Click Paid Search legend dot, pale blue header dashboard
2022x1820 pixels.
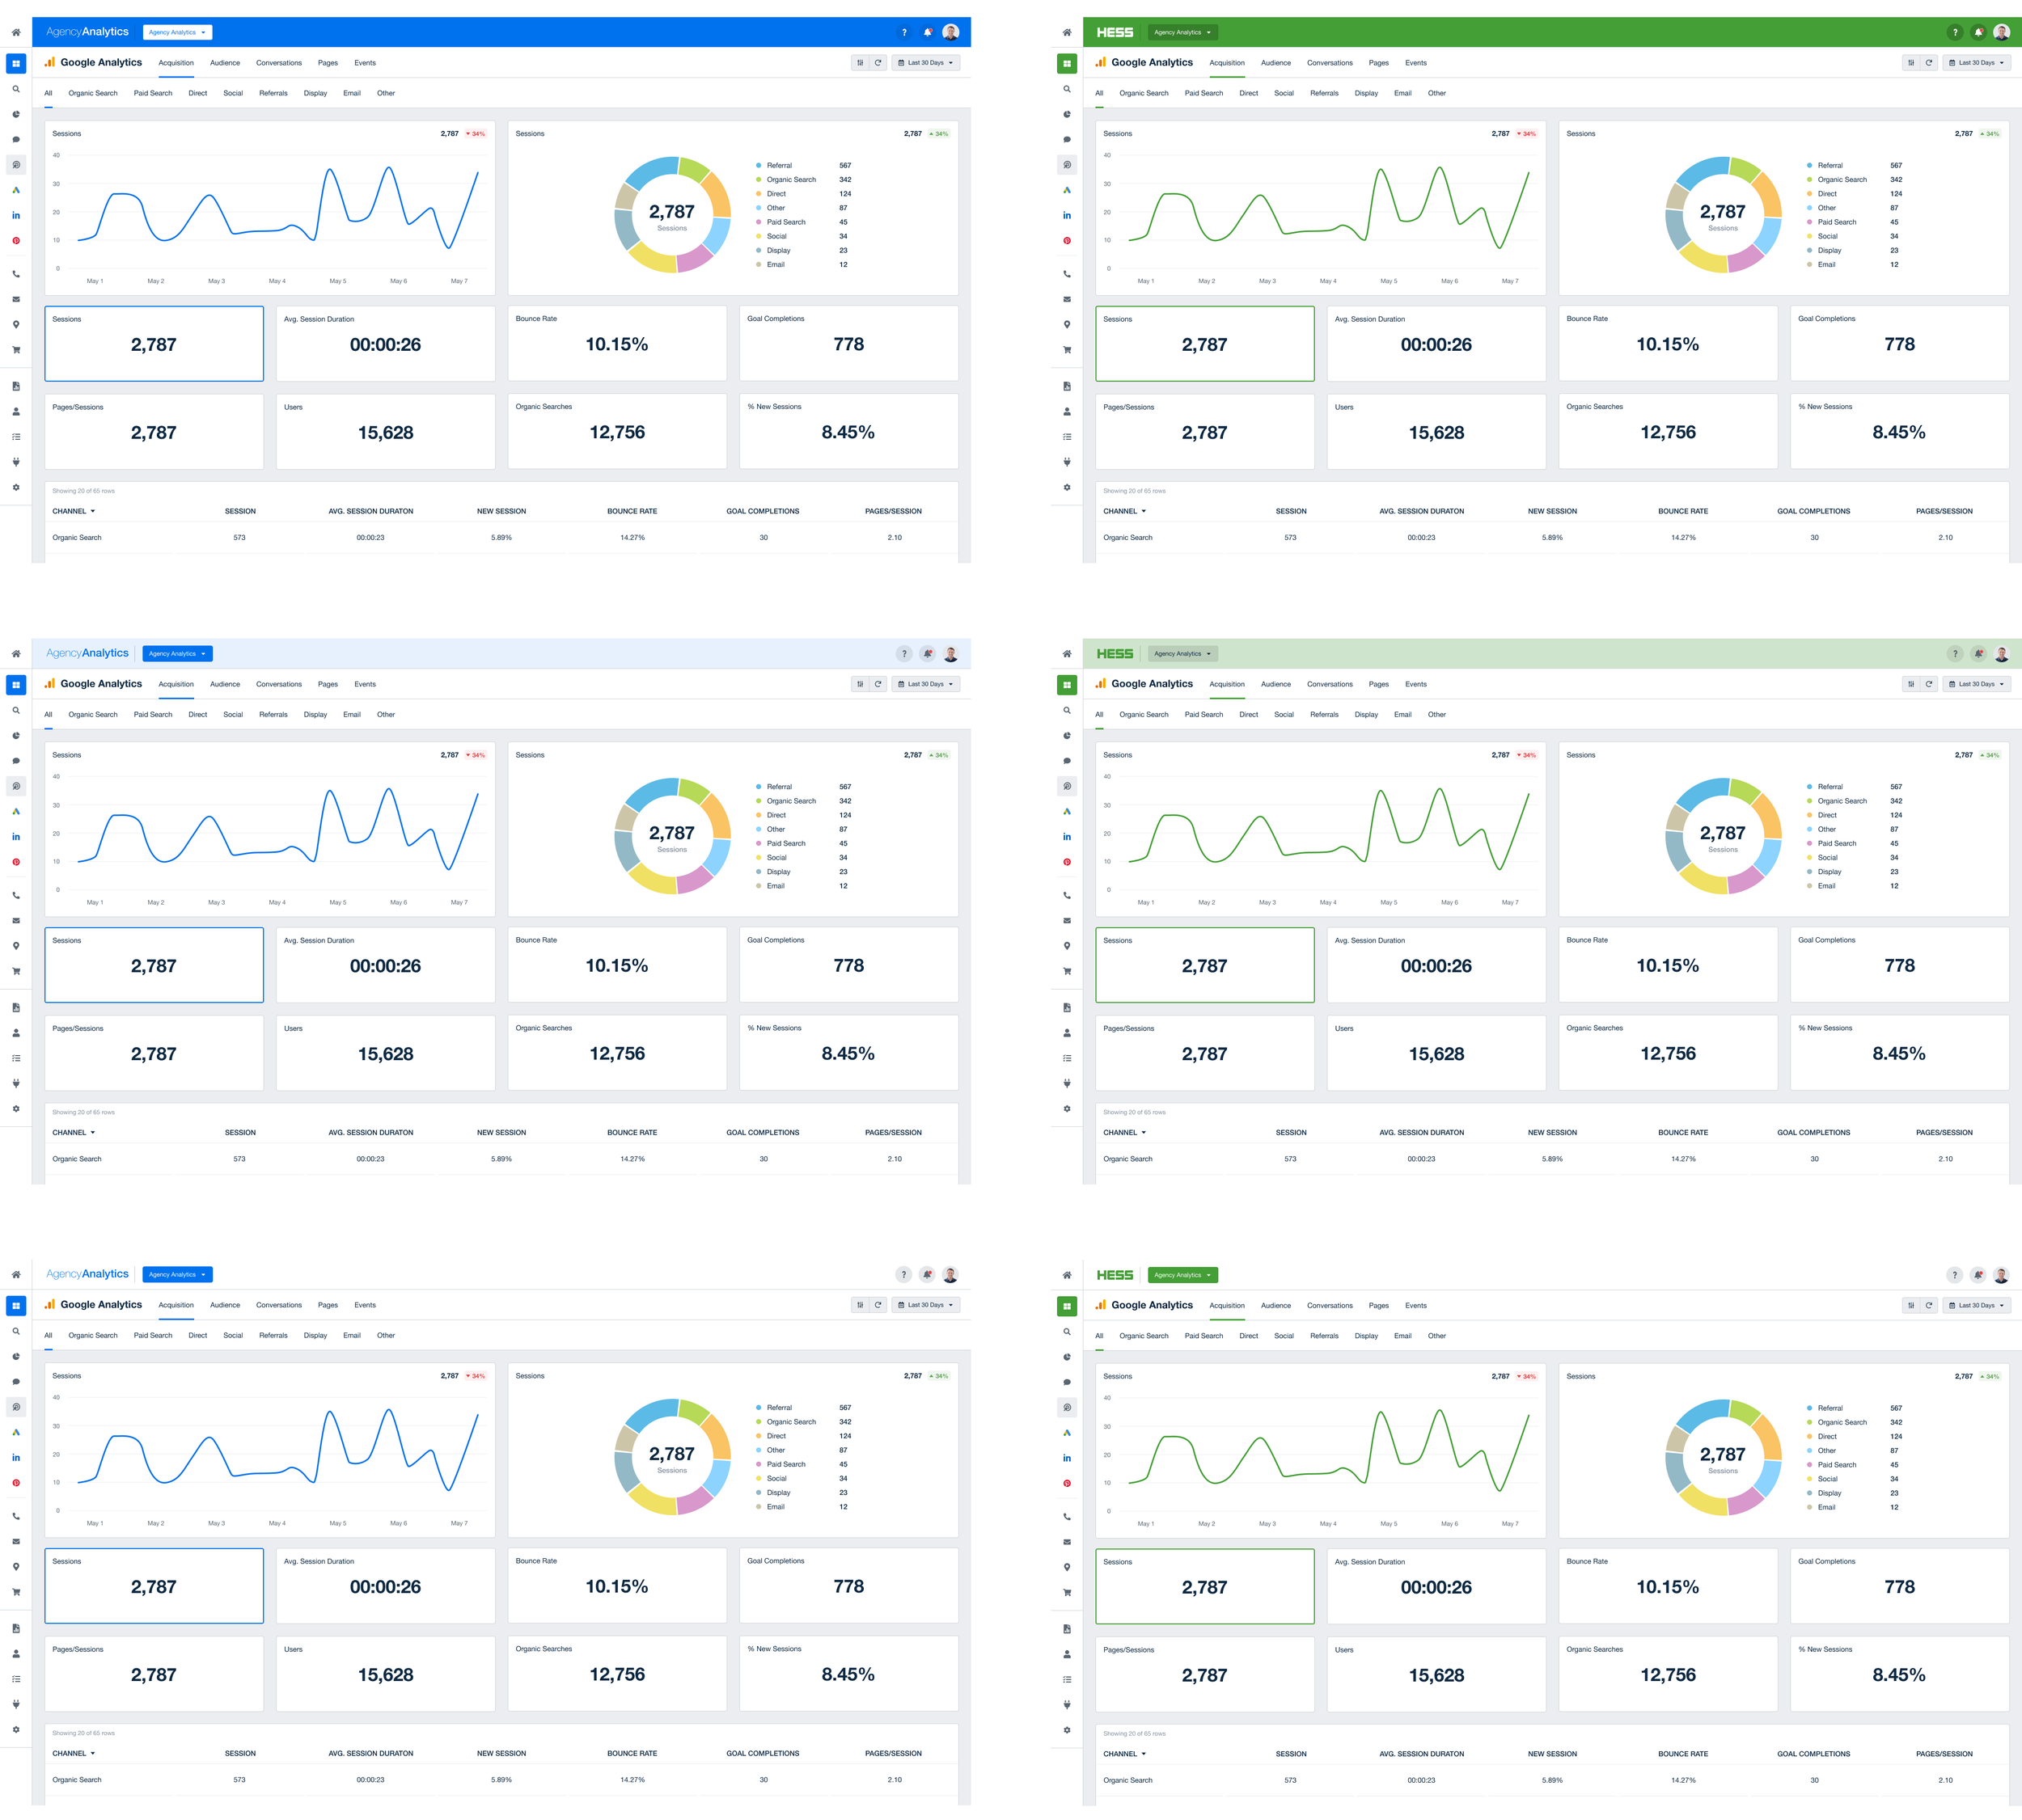(759, 844)
